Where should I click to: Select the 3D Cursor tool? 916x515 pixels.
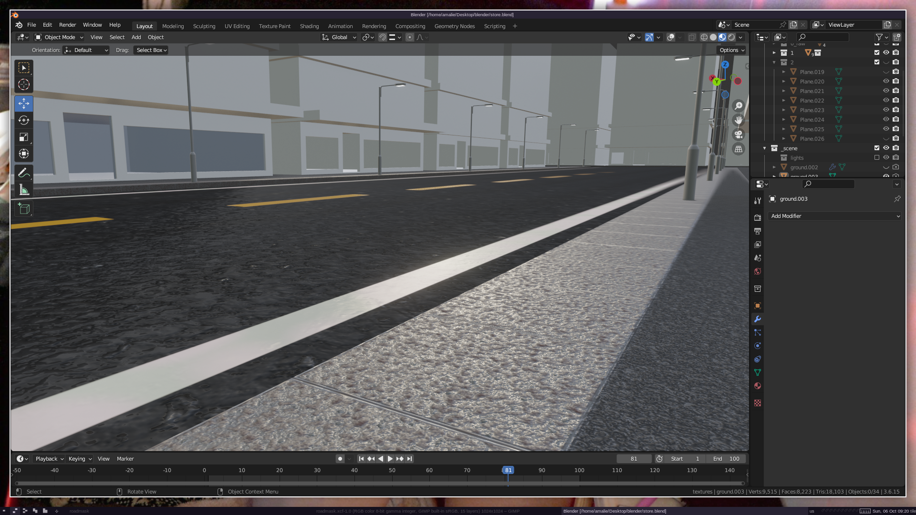click(24, 85)
